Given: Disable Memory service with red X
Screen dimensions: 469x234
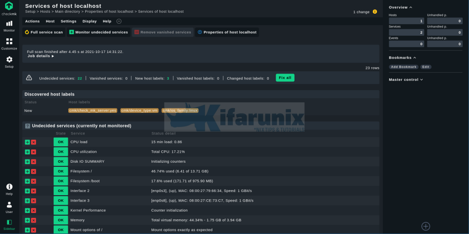Looking at the screenshot, I should click(x=33, y=220).
